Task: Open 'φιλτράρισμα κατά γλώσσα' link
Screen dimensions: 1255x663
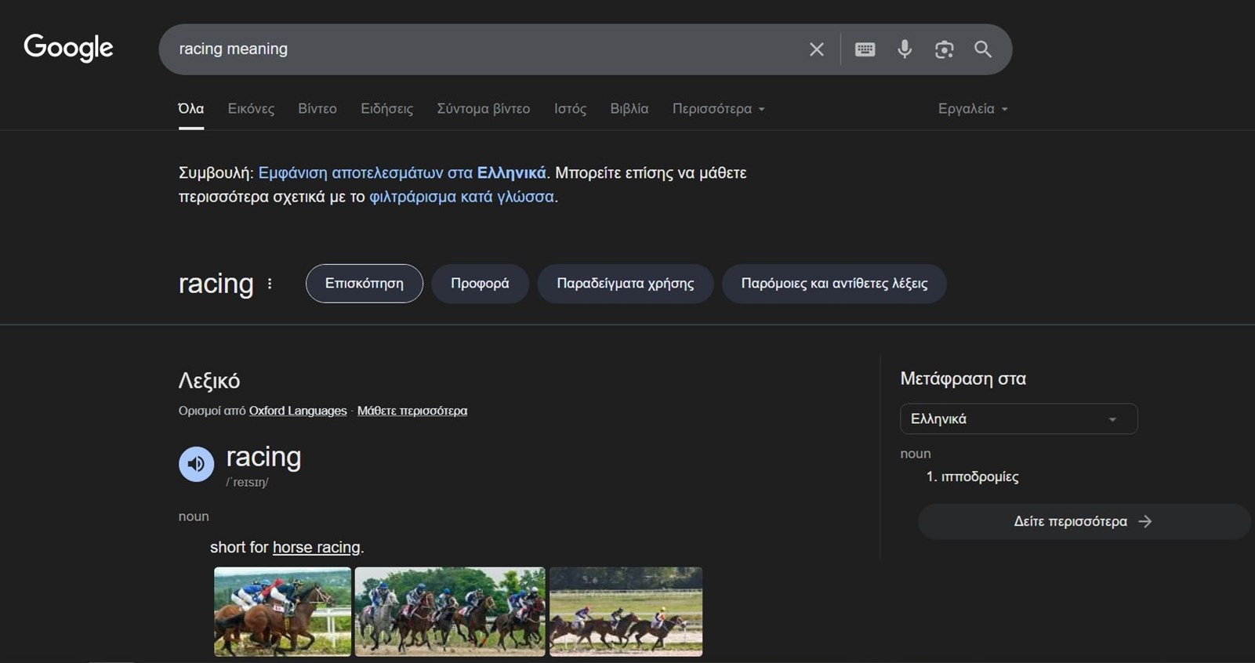Action: (462, 197)
